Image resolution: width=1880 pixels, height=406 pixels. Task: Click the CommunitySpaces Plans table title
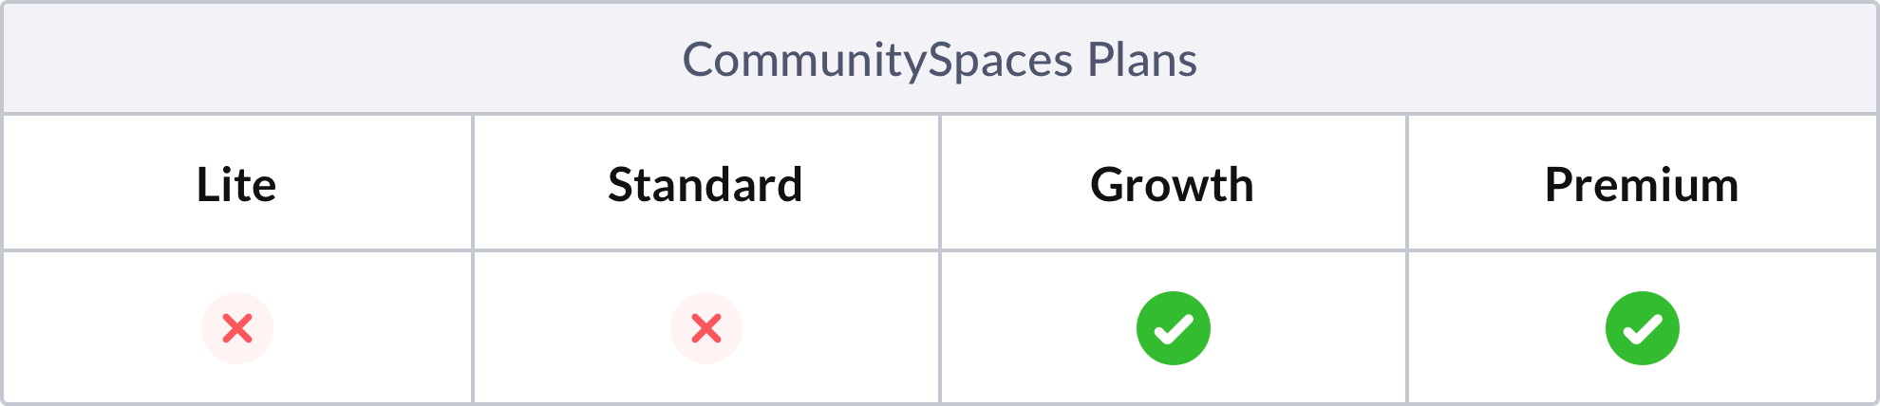(939, 60)
